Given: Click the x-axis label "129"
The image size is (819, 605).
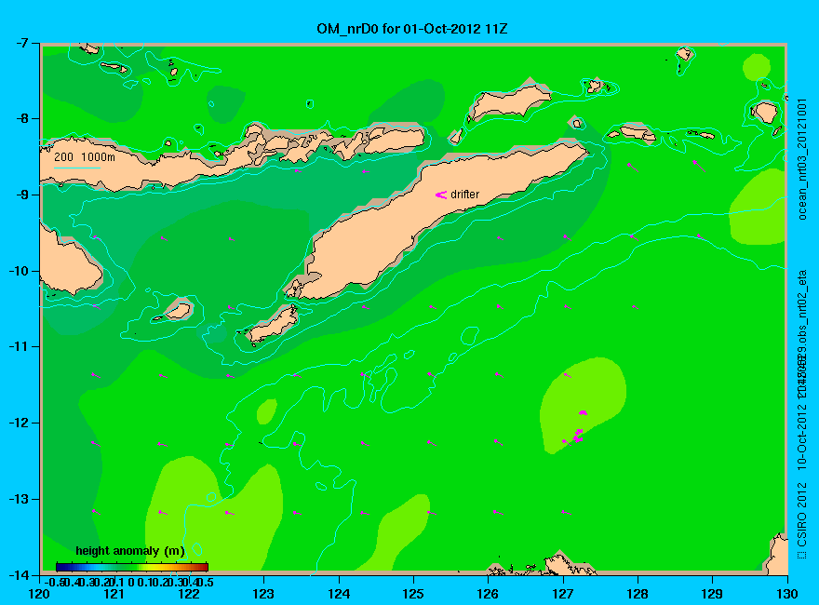Looking at the screenshot, I should point(712,594).
